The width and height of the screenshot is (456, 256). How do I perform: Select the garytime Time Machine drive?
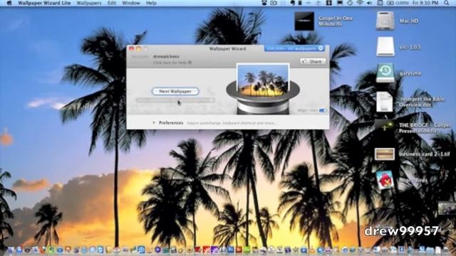coord(385,73)
